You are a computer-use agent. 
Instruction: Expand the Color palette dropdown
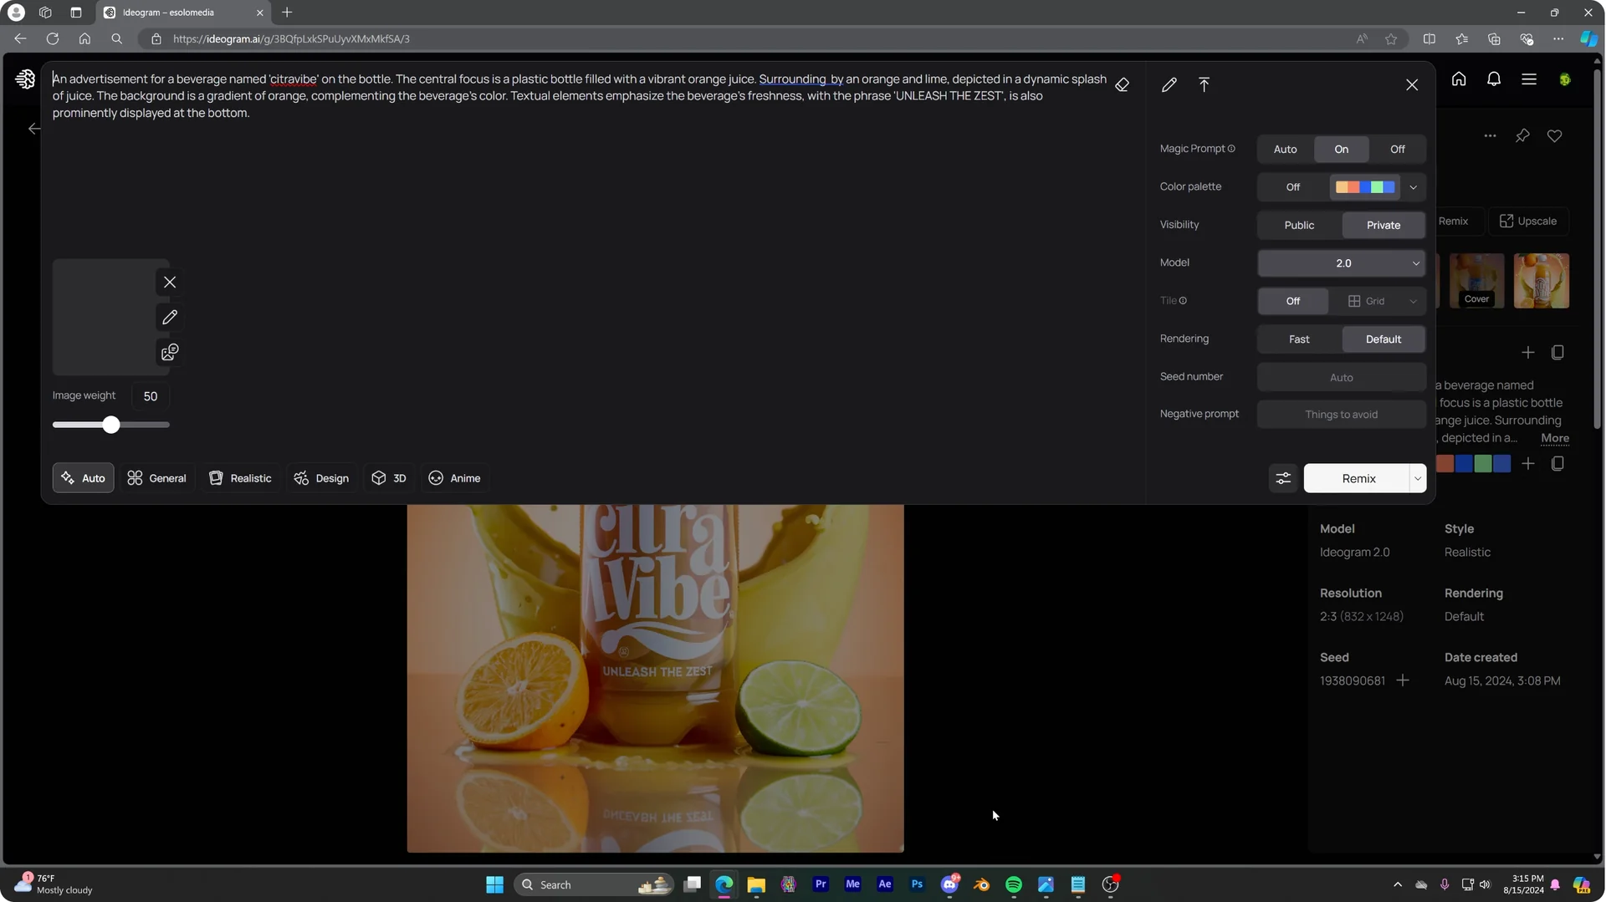click(1413, 186)
